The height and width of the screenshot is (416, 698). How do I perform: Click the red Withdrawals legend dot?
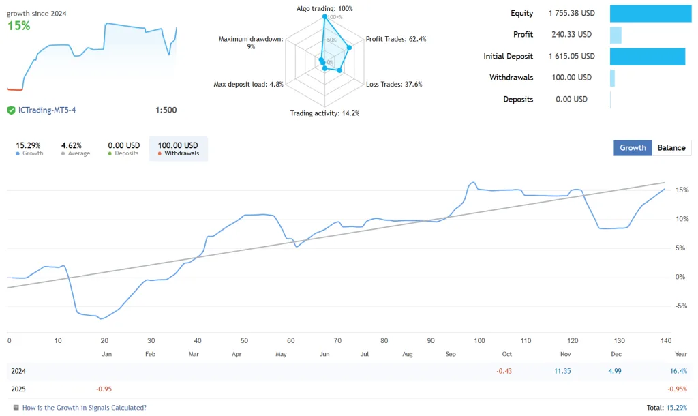pos(160,153)
